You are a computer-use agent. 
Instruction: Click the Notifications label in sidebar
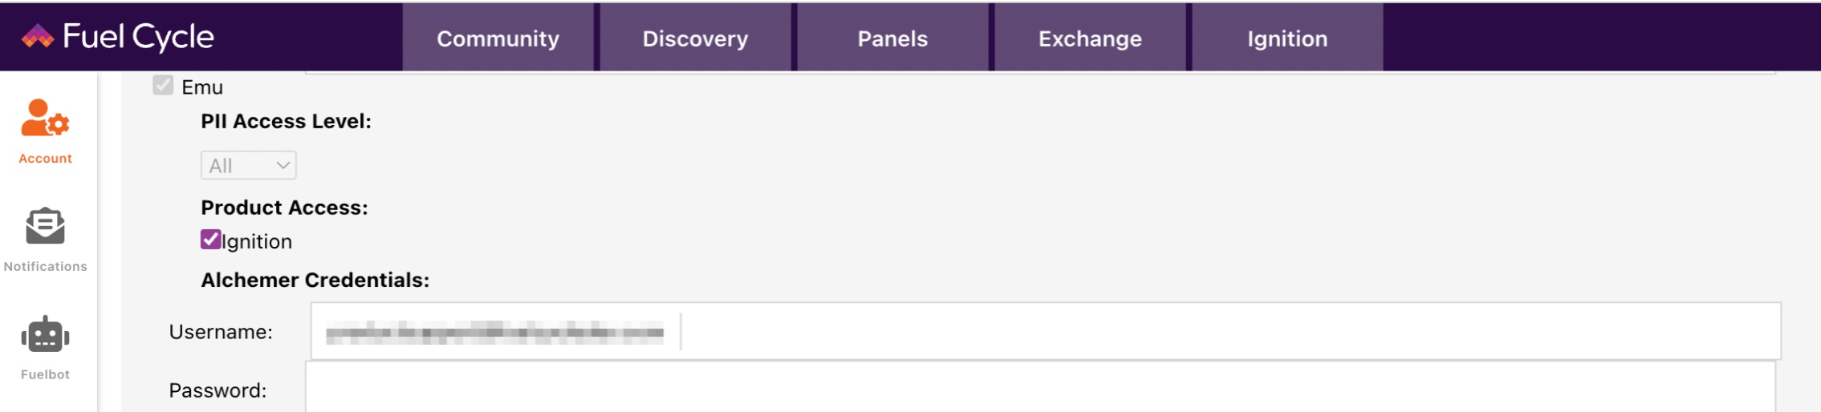tap(45, 266)
